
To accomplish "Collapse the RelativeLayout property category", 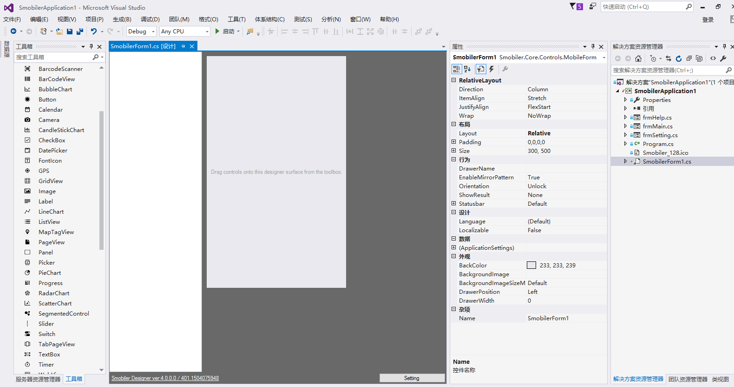I will [x=454, y=80].
